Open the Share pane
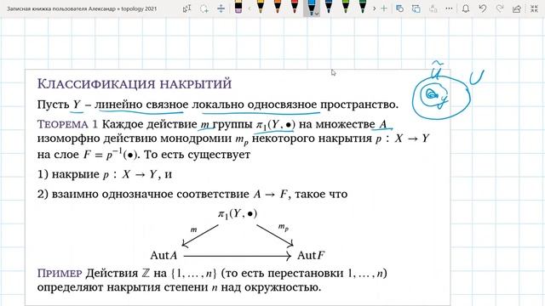545x306 pixels. point(517,8)
